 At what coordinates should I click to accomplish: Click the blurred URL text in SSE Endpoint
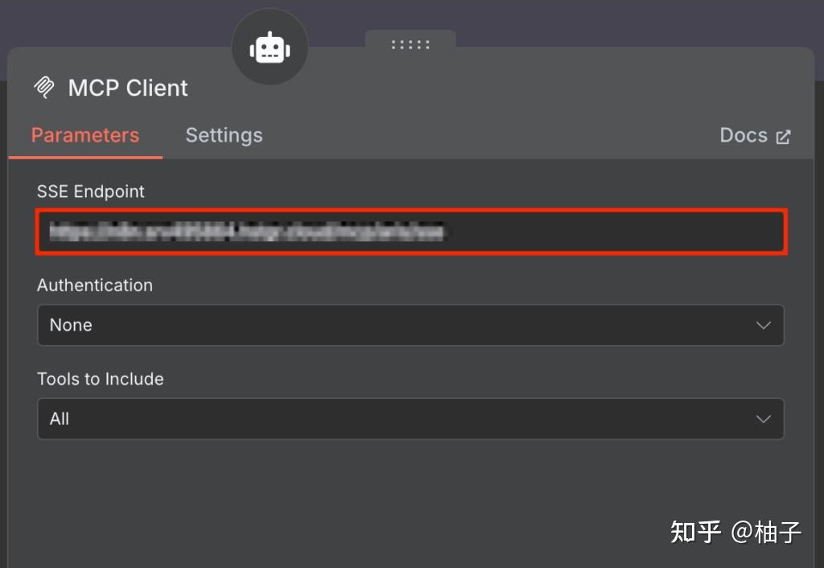click(x=245, y=233)
